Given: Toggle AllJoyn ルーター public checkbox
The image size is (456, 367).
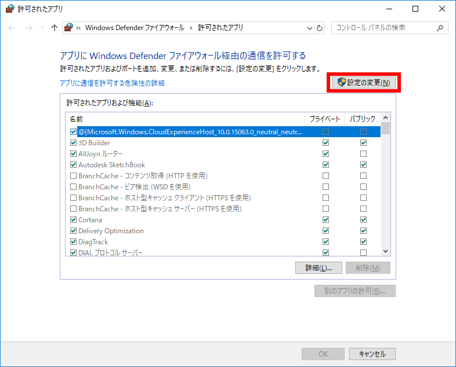Looking at the screenshot, I should 363,154.
